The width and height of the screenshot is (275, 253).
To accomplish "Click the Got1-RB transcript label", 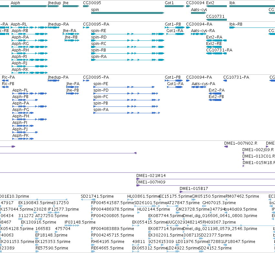I will coord(173,24).
